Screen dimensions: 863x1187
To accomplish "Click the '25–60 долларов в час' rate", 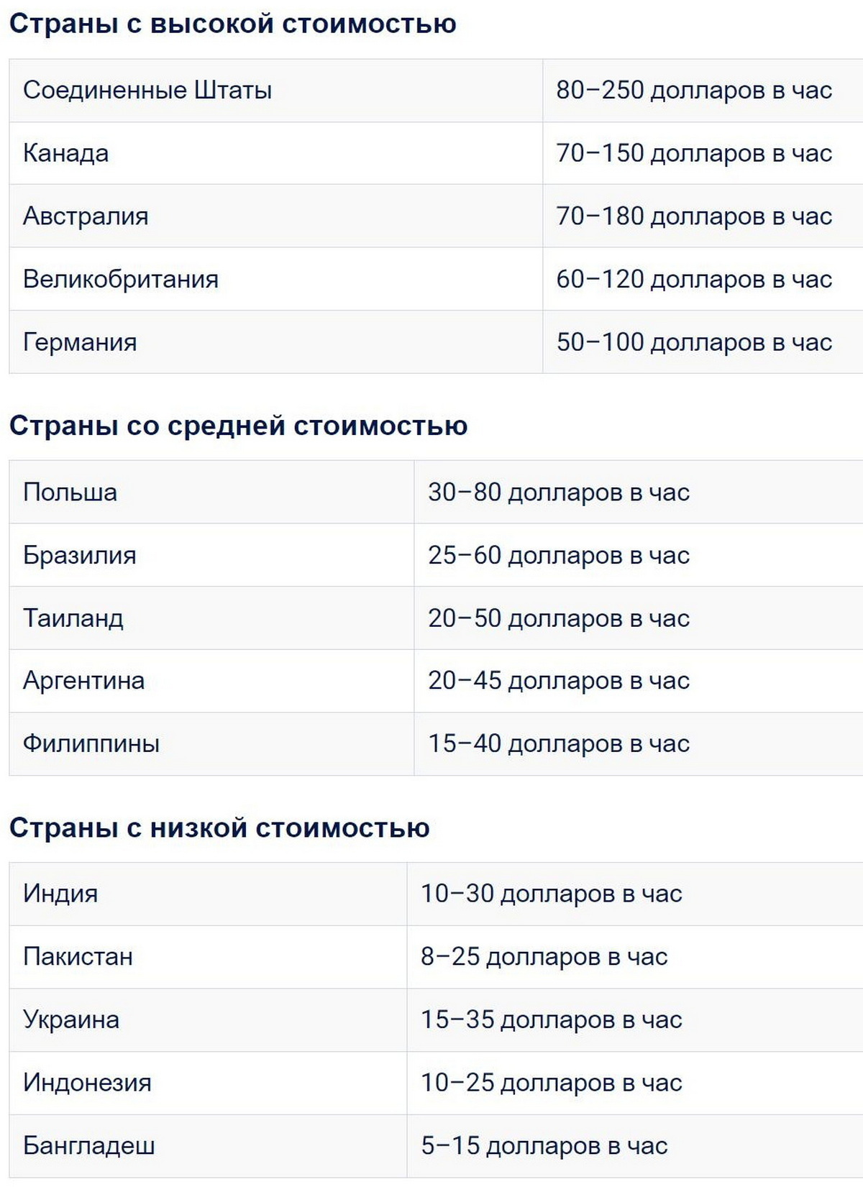I will [559, 555].
